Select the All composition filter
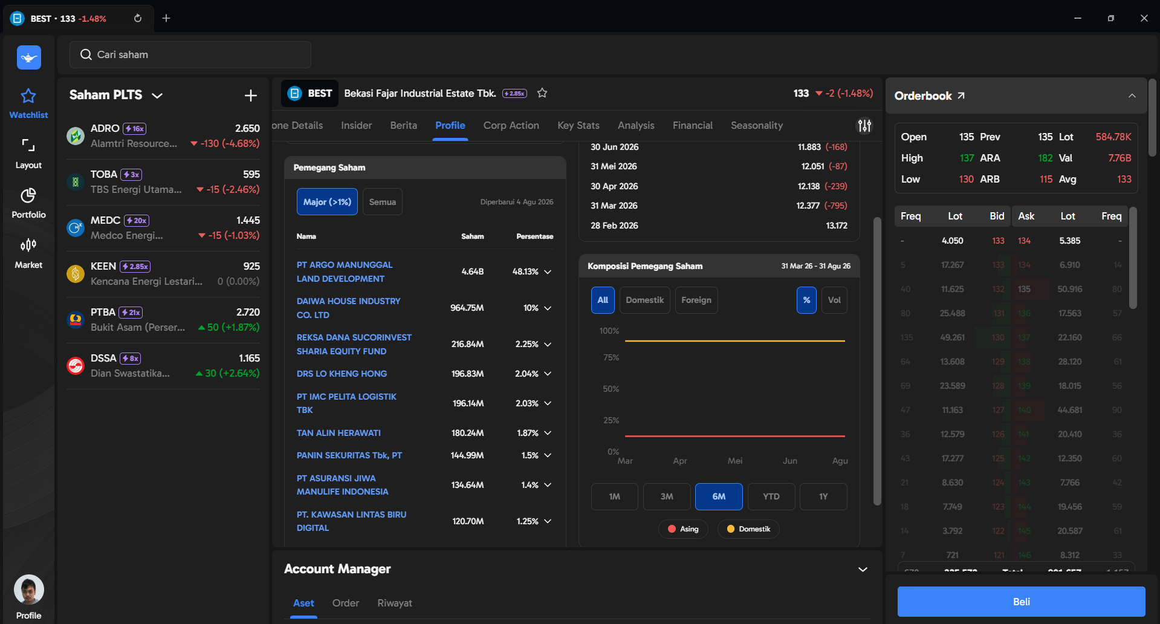This screenshot has height=624, width=1160. pos(603,300)
